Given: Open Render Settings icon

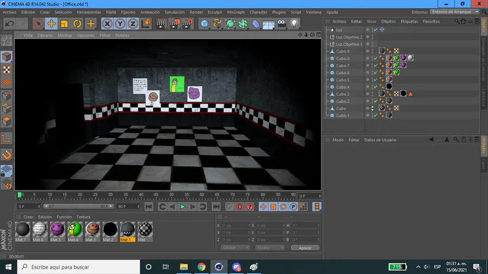Looking at the screenshot, I should click(188, 24).
